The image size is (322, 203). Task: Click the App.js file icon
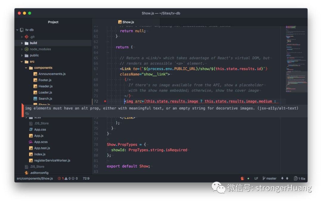(31, 136)
